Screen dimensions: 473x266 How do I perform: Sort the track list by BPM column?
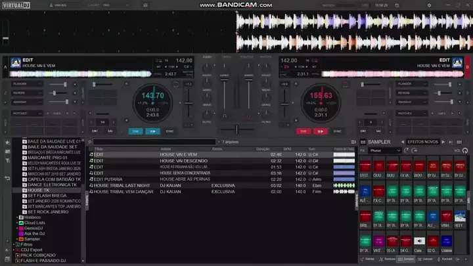coord(286,149)
